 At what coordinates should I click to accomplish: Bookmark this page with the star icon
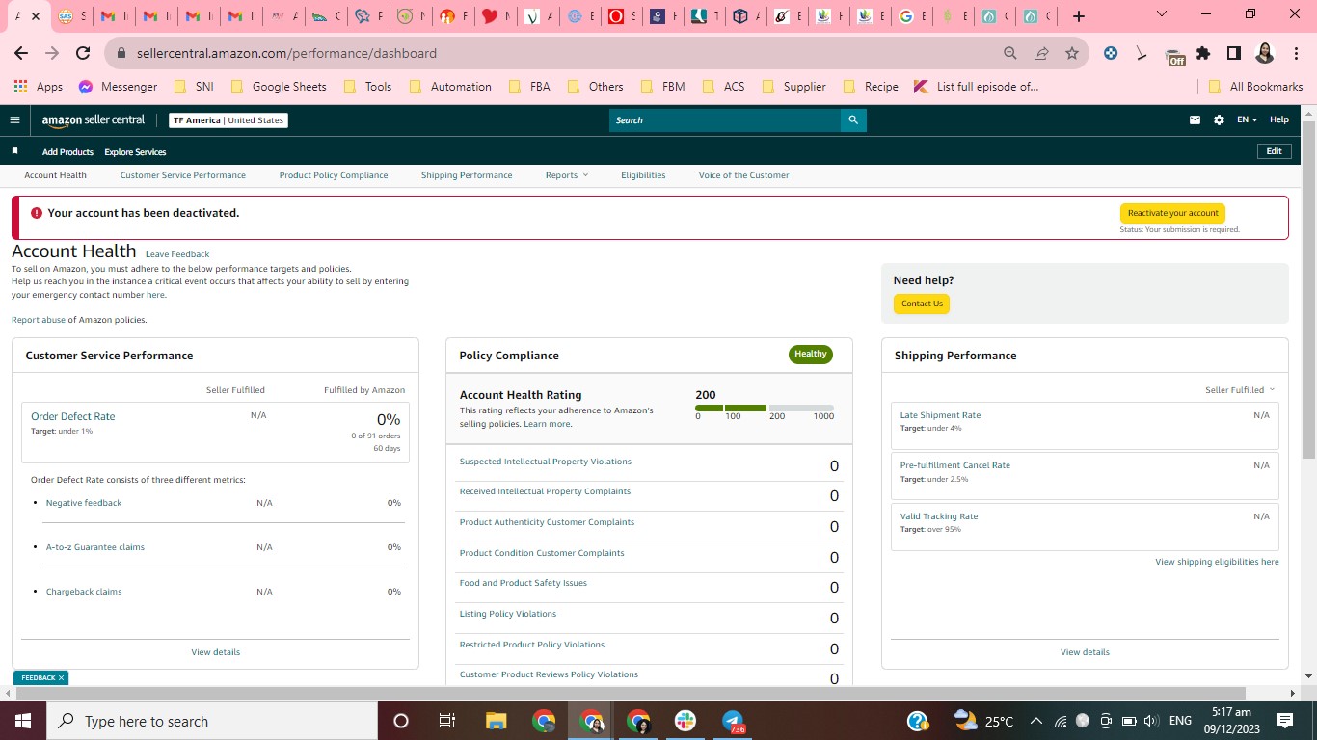pyautogui.click(x=1072, y=53)
